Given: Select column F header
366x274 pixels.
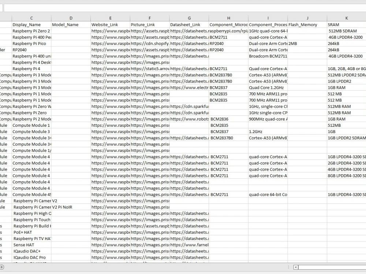Looking at the screenshot, I should point(150,18).
